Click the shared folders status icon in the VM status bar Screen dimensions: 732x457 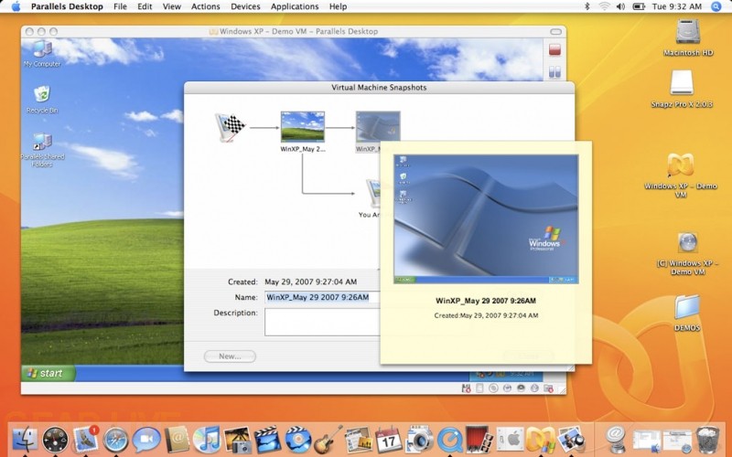click(x=548, y=388)
